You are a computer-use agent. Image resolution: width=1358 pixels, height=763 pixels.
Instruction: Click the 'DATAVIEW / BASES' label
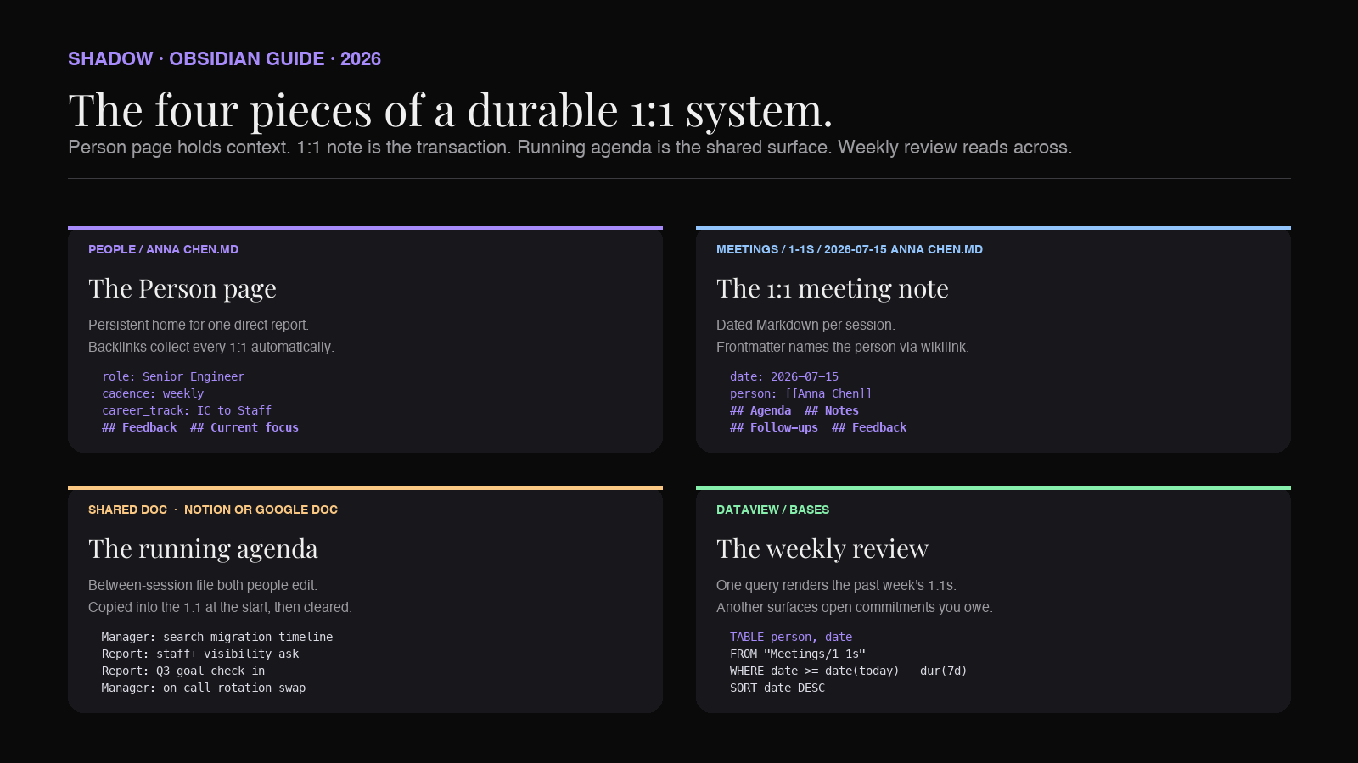point(773,510)
